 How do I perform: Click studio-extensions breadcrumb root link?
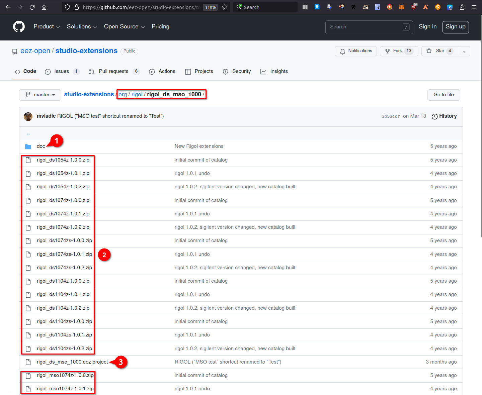pos(89,95)
